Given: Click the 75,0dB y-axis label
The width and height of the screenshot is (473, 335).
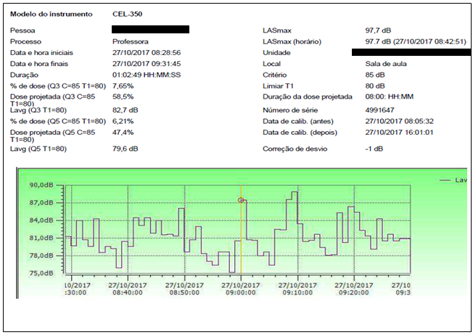Looking at the screenshot, I should [40, 273].
